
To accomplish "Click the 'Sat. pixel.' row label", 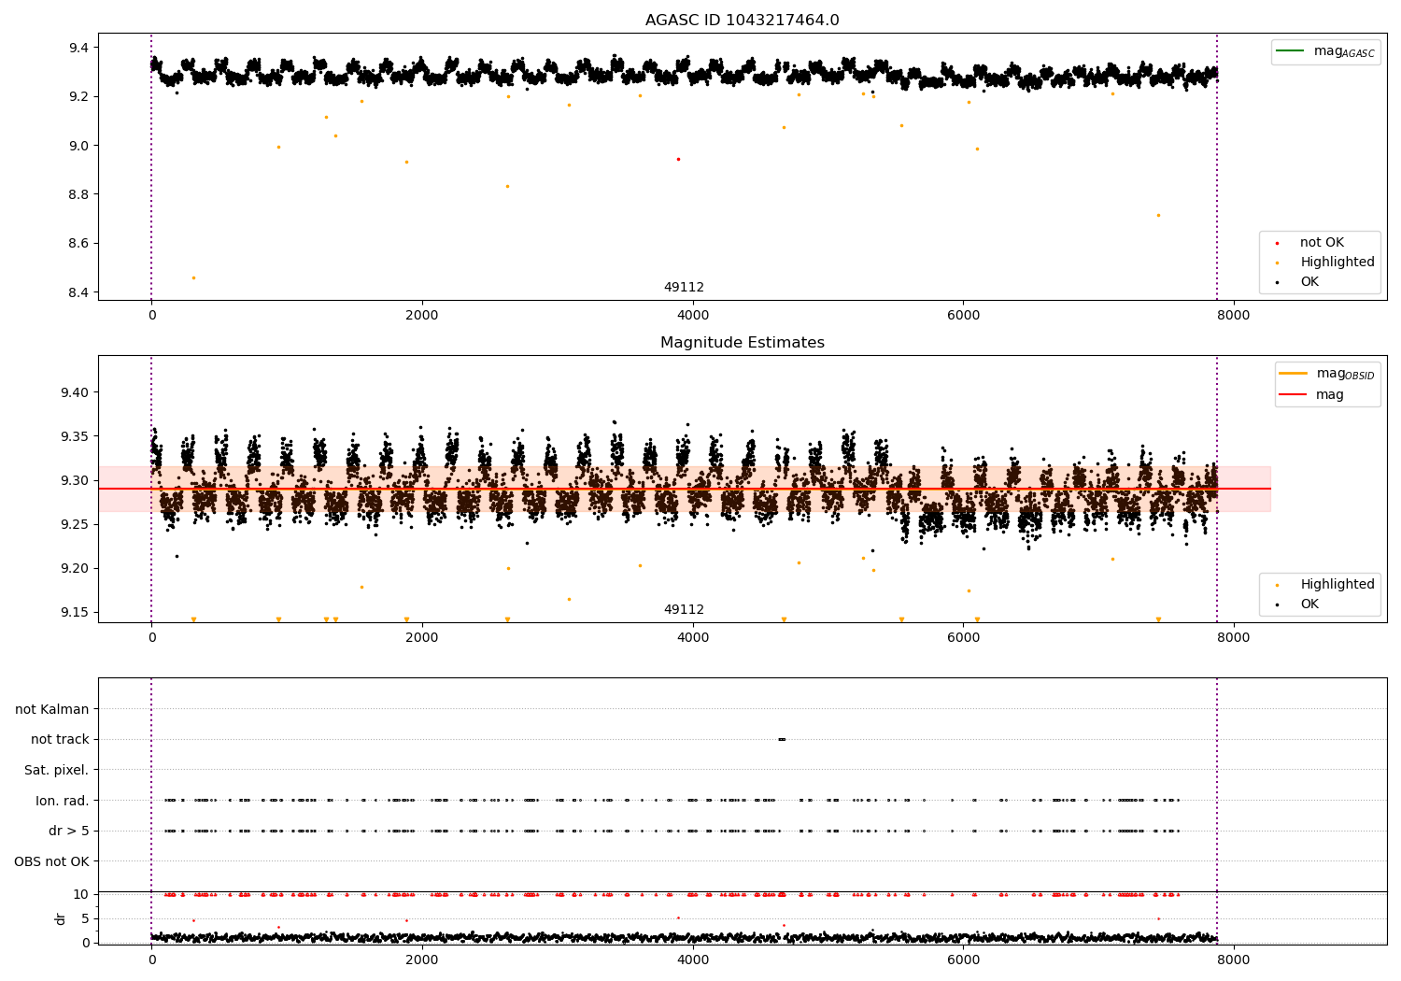I will 57,771.
